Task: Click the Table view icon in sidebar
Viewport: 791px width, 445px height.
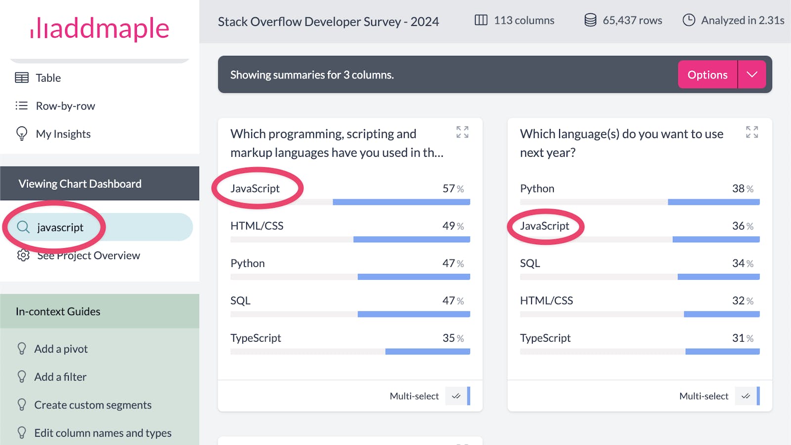Action: (22, 78)
